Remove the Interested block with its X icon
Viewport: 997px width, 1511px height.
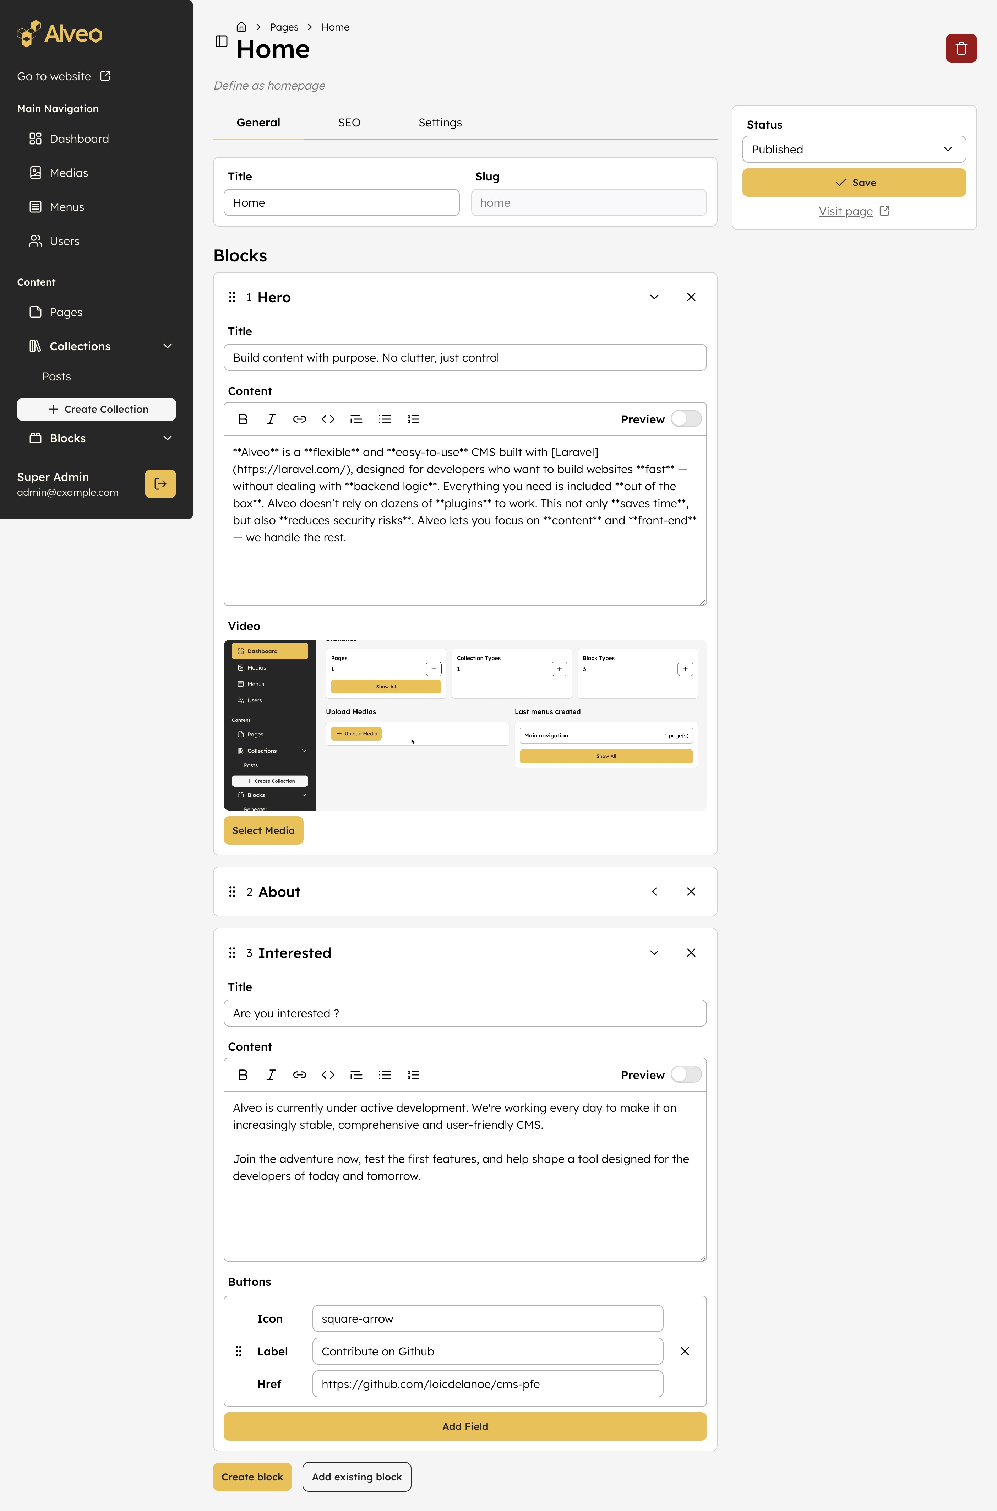click(691, 953)
